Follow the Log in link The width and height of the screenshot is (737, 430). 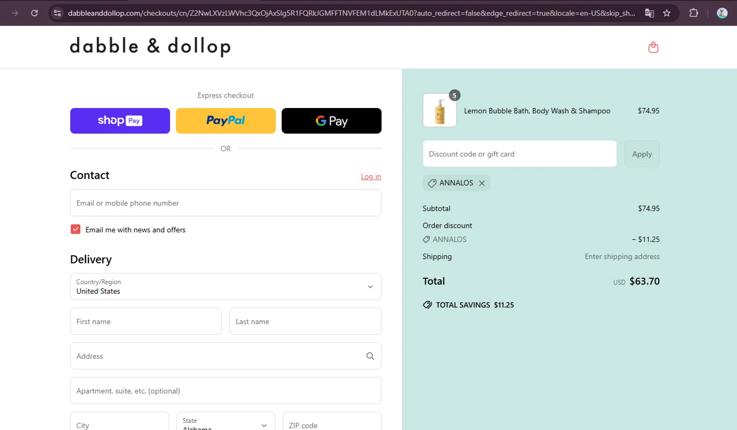click(371, 177)
